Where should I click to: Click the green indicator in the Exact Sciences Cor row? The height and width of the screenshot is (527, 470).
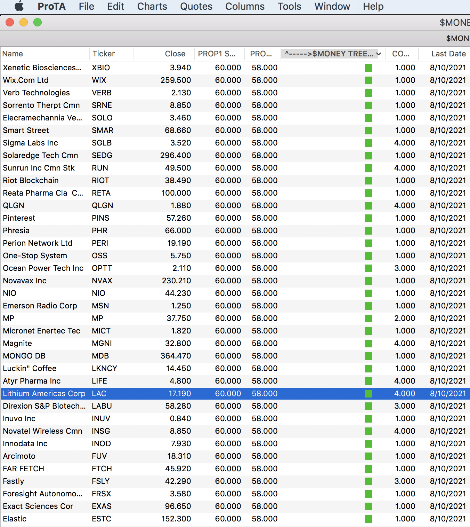click(368, 506)
